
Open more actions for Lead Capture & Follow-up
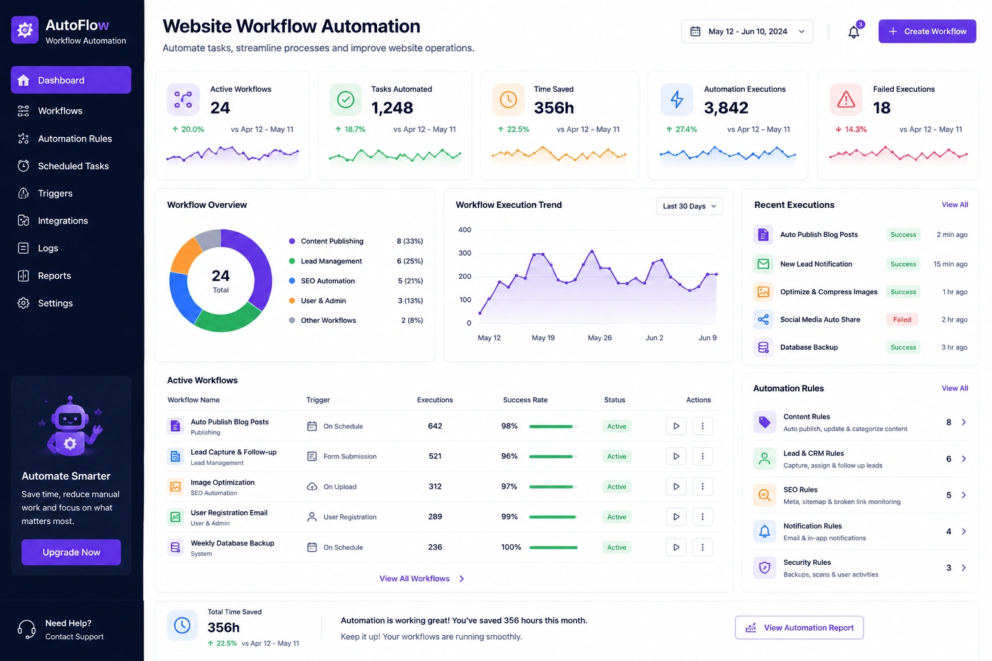(x=703, y=456)
